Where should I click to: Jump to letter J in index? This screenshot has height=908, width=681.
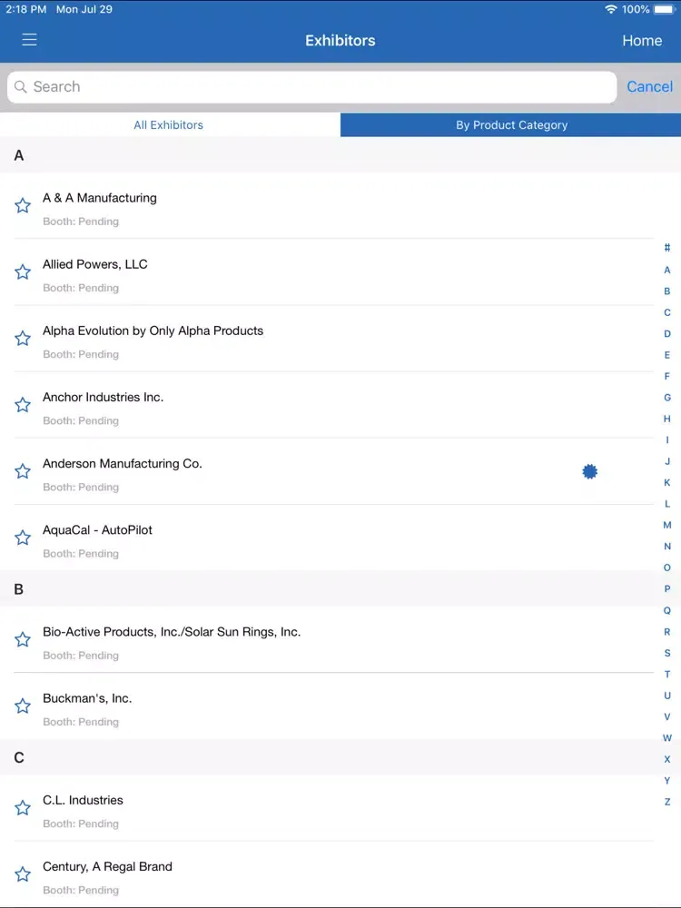click(x=667, y=461)
